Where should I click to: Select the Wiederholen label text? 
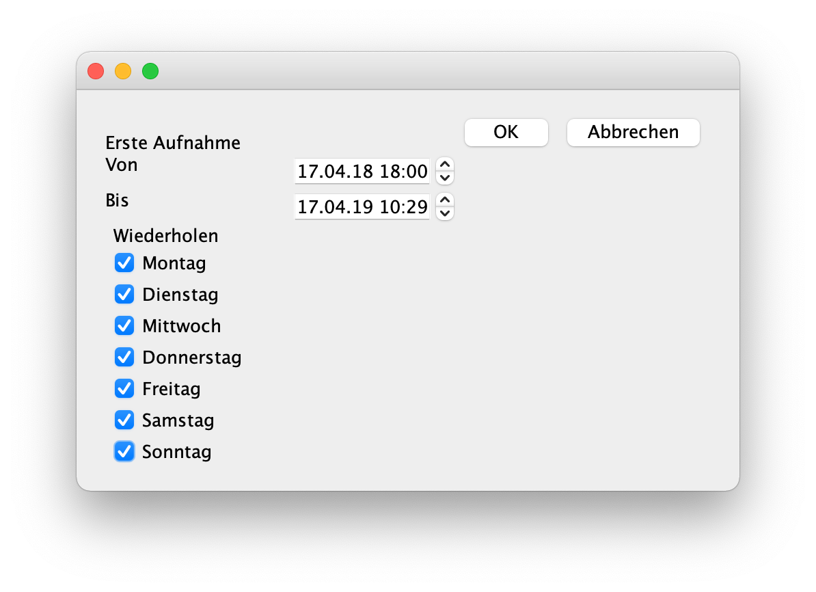165,236
